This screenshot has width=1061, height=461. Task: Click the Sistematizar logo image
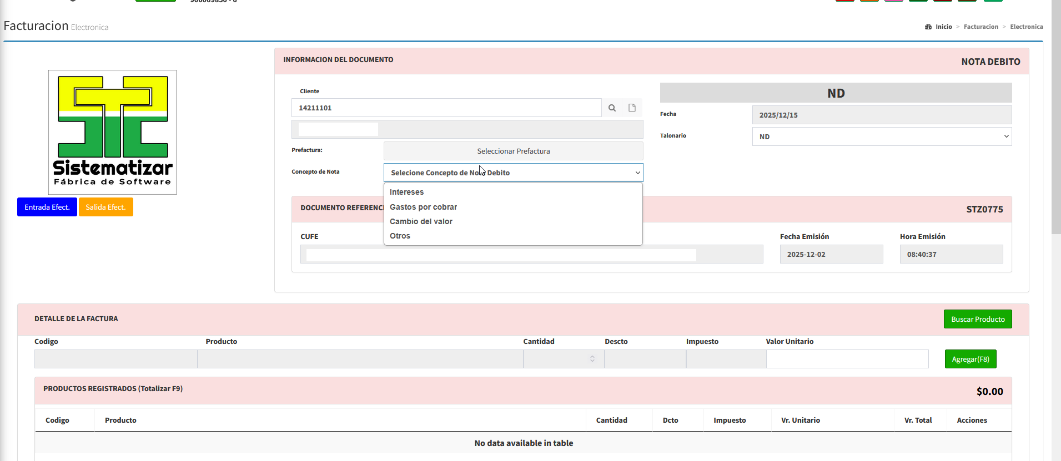[112, 132]
